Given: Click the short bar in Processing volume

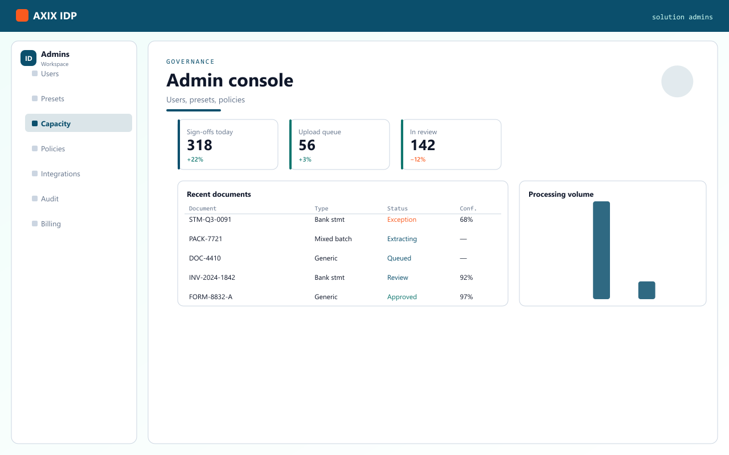Looking at the screenshot, I should click(647, 290).
